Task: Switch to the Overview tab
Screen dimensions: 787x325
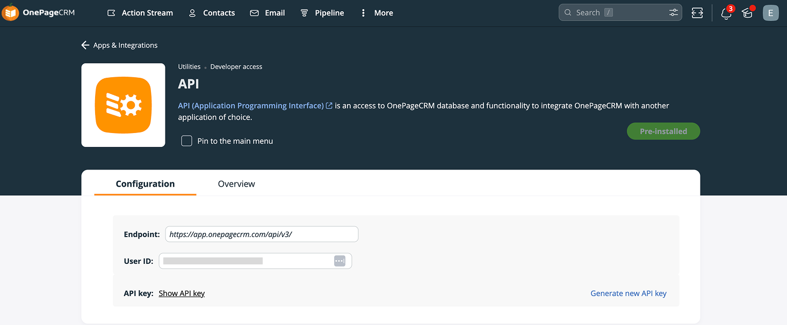Action: point(236,184)
